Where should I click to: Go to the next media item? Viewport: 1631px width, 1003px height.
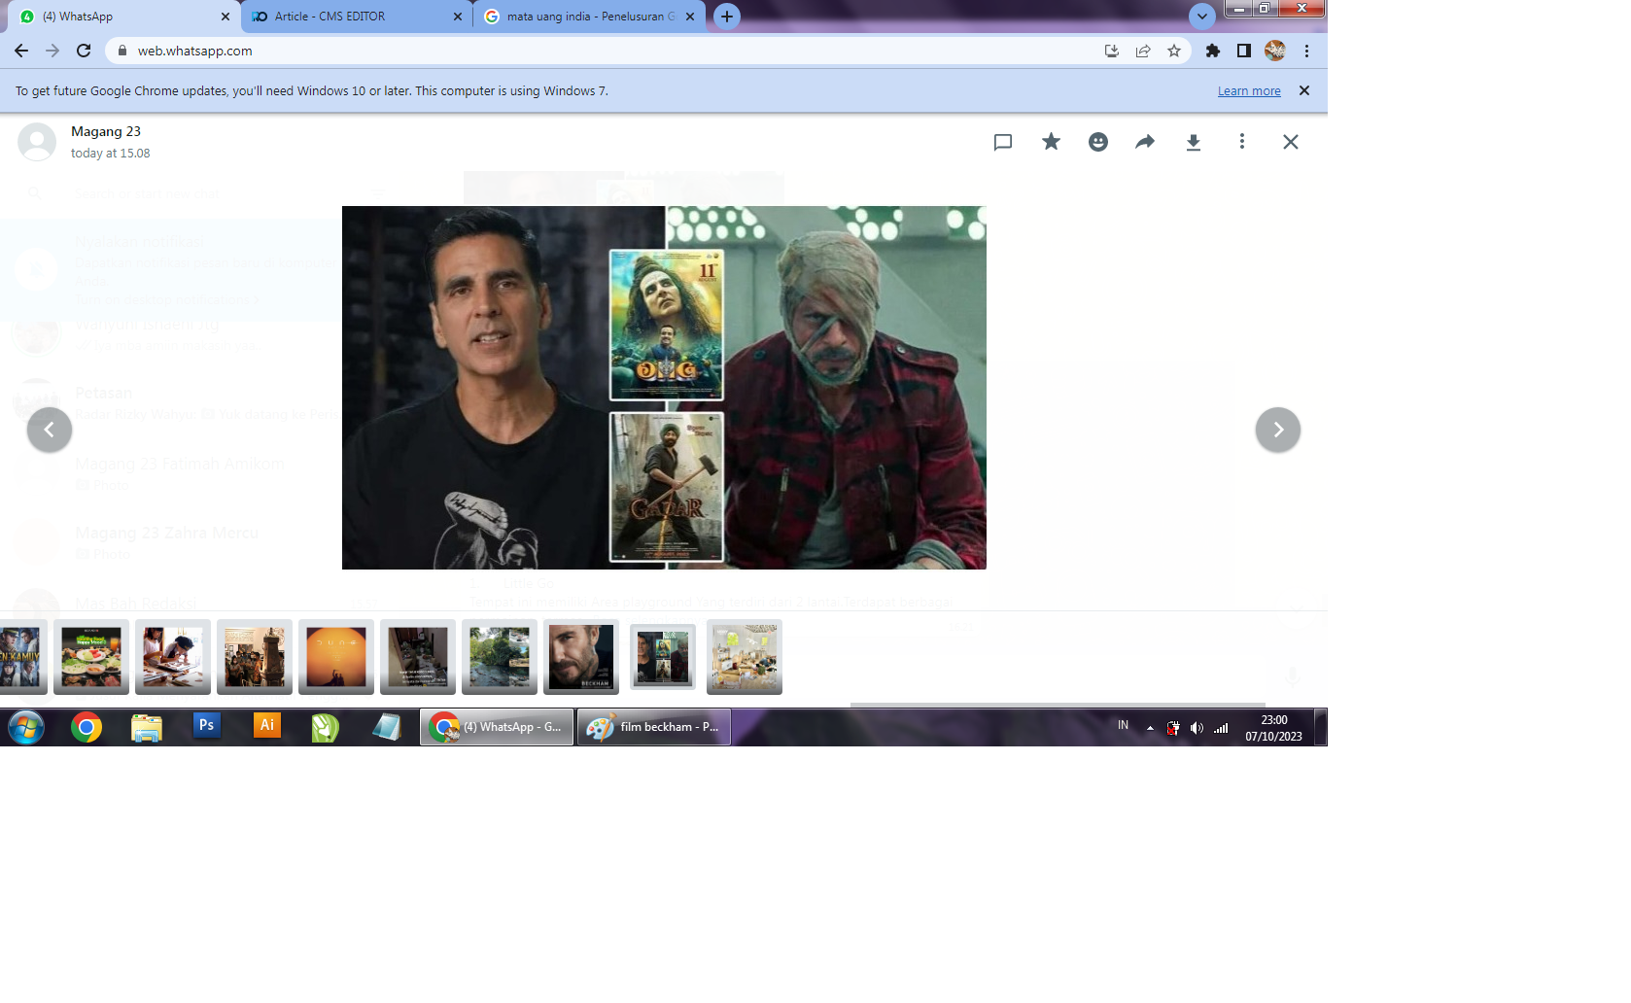coord(1278,430)
